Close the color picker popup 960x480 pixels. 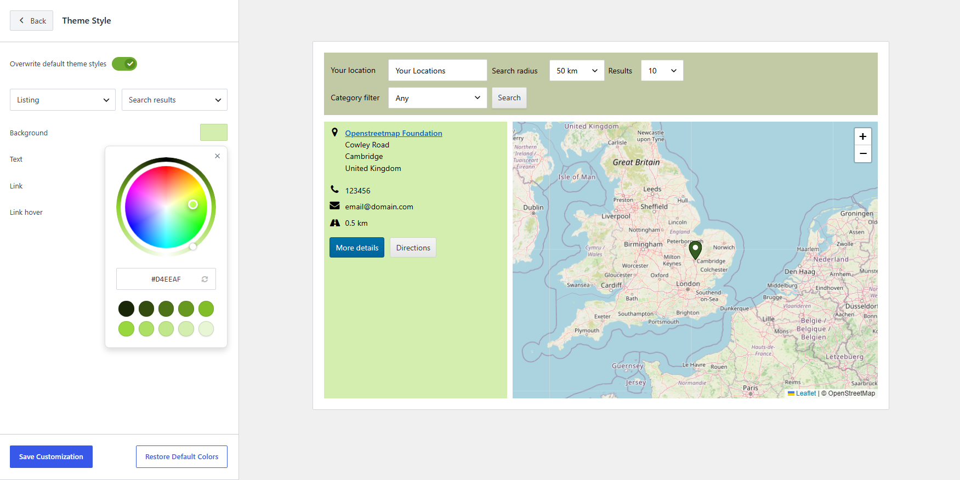[x=218, y=156]
